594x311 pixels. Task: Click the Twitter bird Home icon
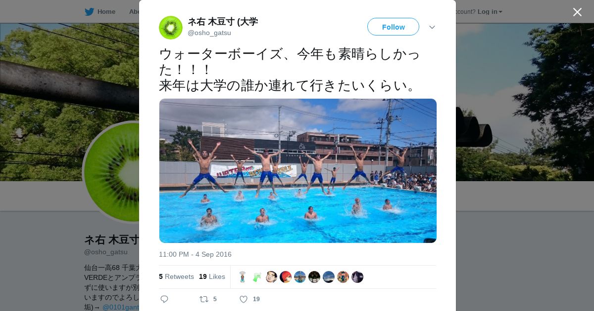click(89, 12)
